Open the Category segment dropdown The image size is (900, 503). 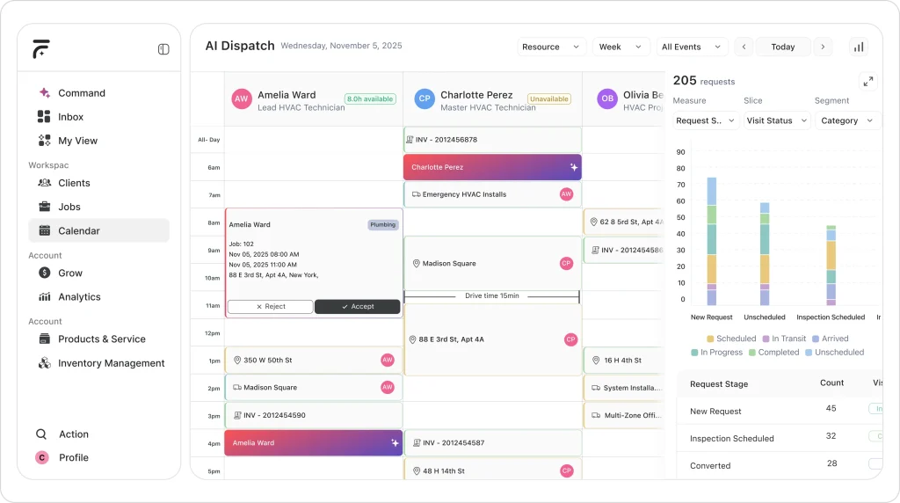(x=847, y=120)
